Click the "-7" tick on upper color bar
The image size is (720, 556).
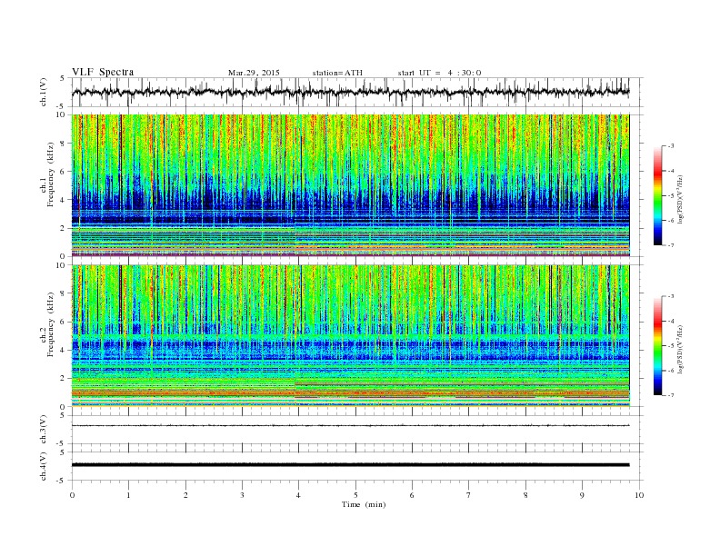click(x=671, y=245)
